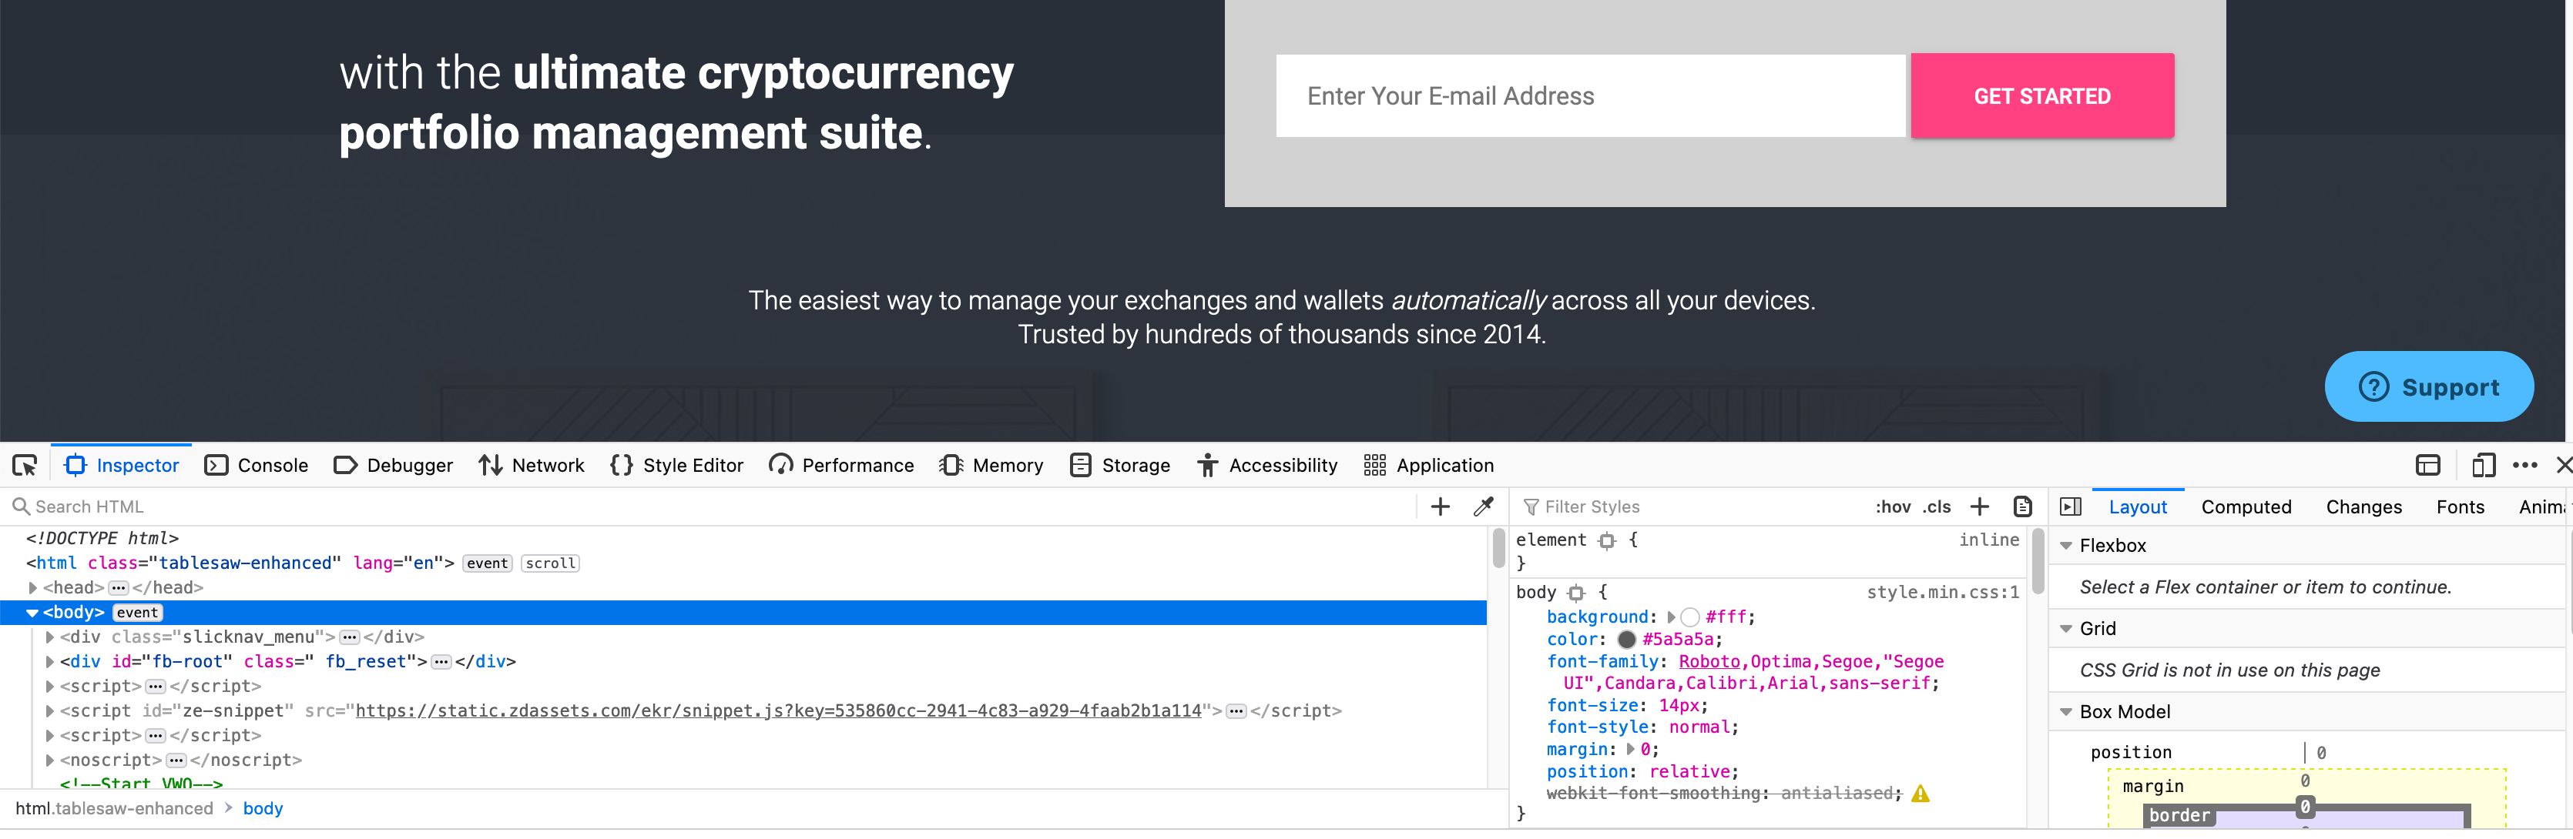Open the color #5a5a5a swatch
2573x839 pixels.
pyautogui.click(x=1627, y=640)
